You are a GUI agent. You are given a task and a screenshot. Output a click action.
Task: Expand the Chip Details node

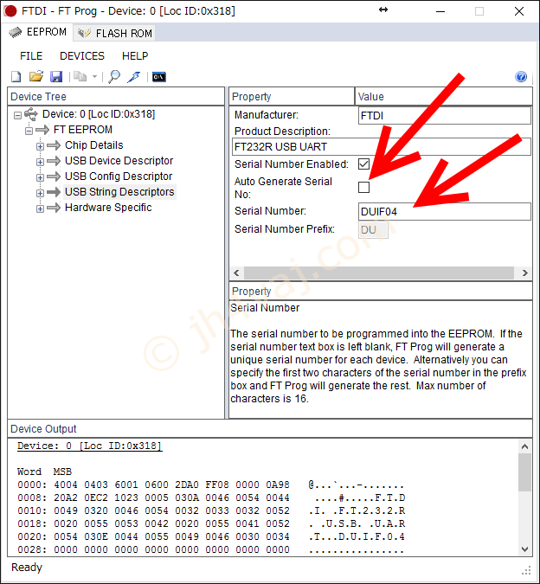pyautogui.click(x=40, y=146)
